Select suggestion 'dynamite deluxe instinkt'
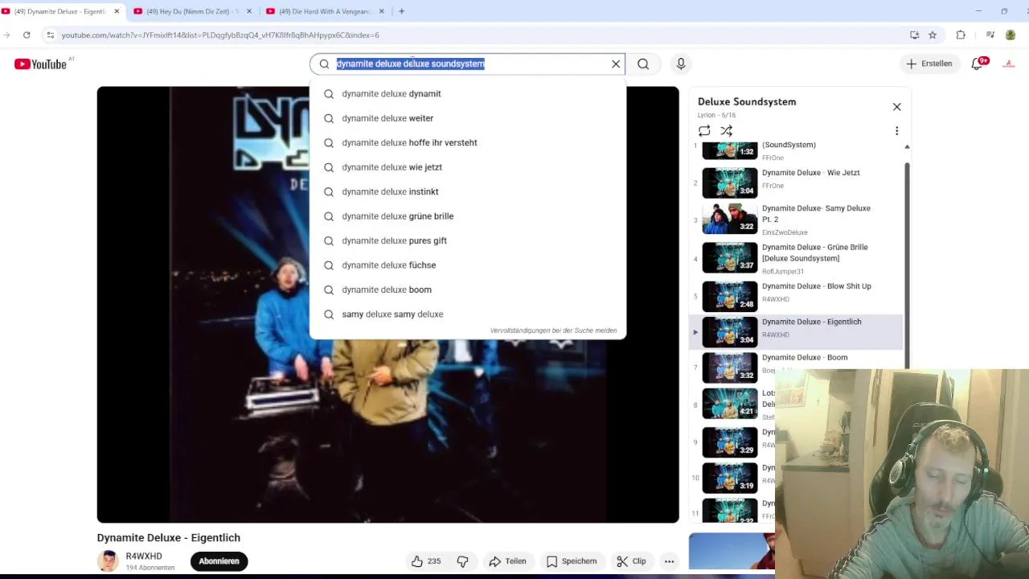1029x579 pixels. 468,191
